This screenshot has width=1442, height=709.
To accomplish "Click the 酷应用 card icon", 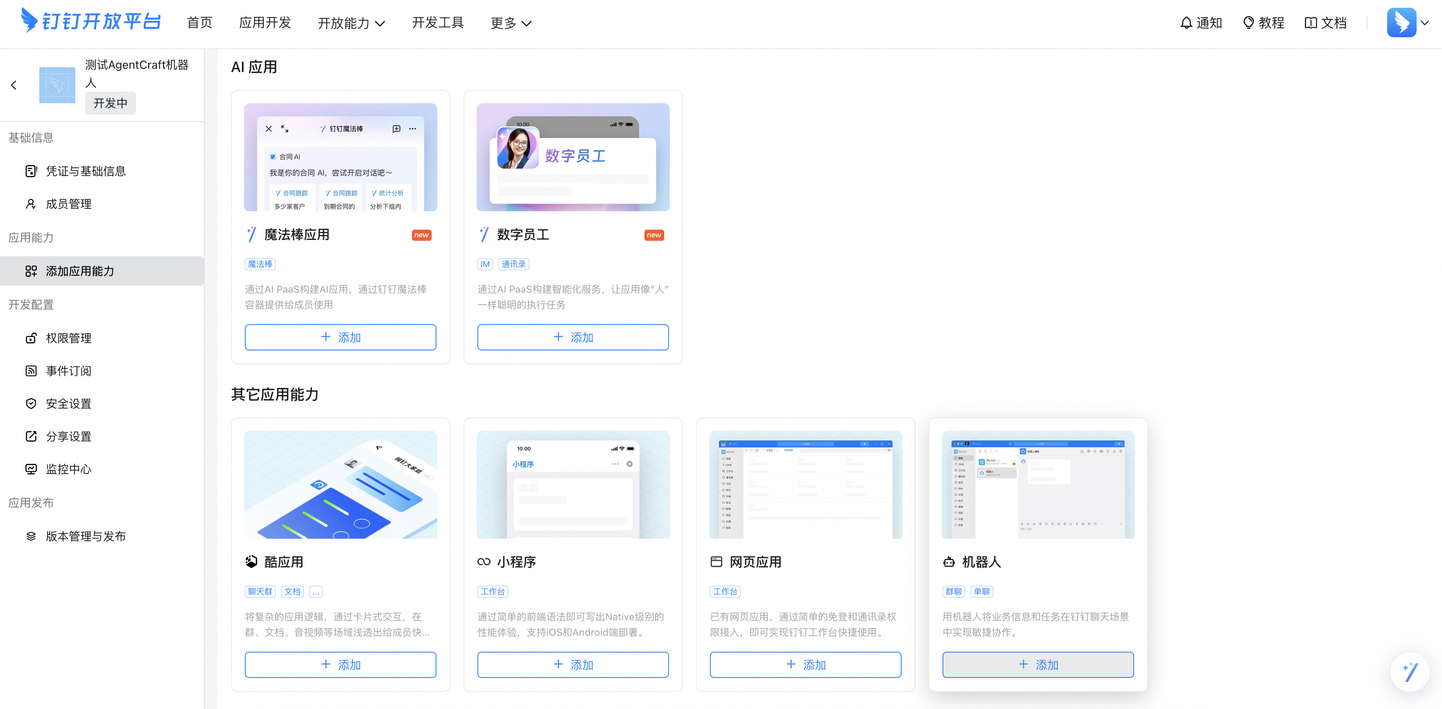I will [x=251, y=562].
